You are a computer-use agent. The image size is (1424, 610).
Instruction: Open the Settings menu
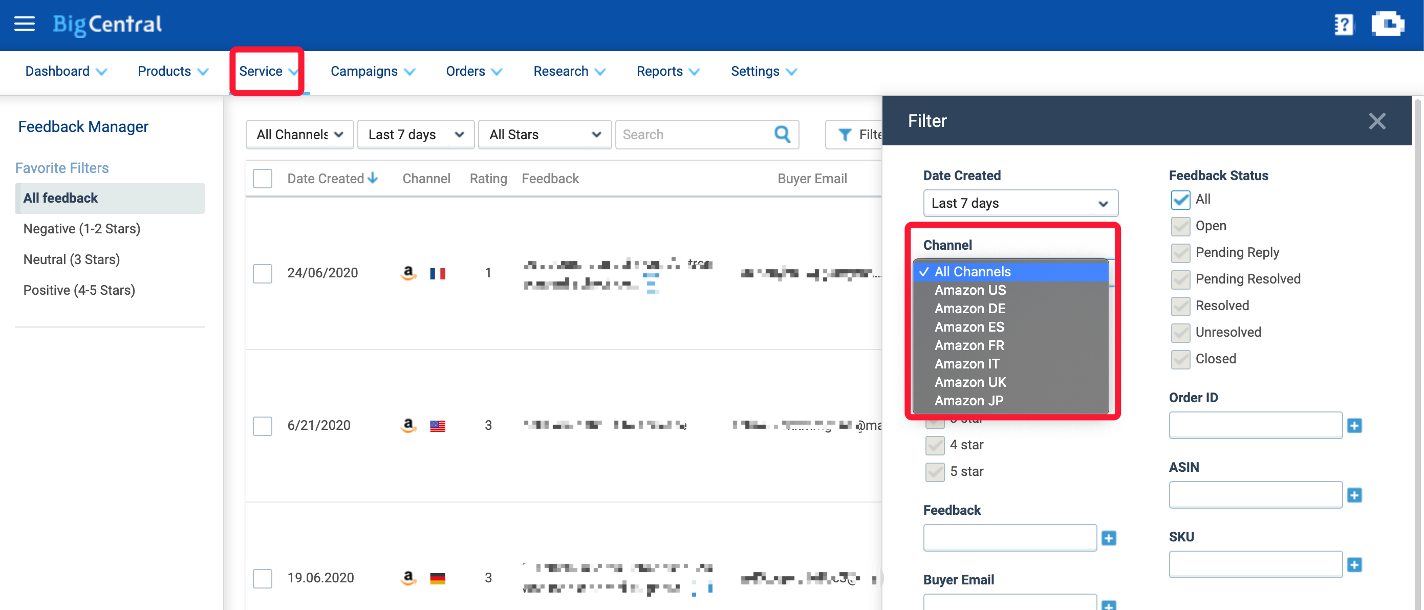764,71
